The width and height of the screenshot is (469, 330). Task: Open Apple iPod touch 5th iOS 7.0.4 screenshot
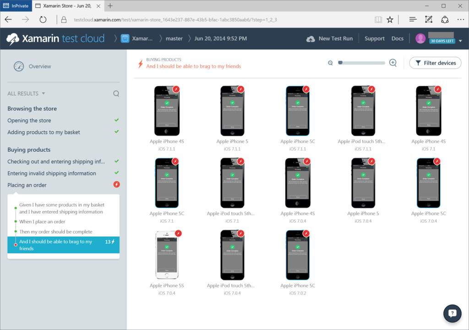click(x=232, y=255)
